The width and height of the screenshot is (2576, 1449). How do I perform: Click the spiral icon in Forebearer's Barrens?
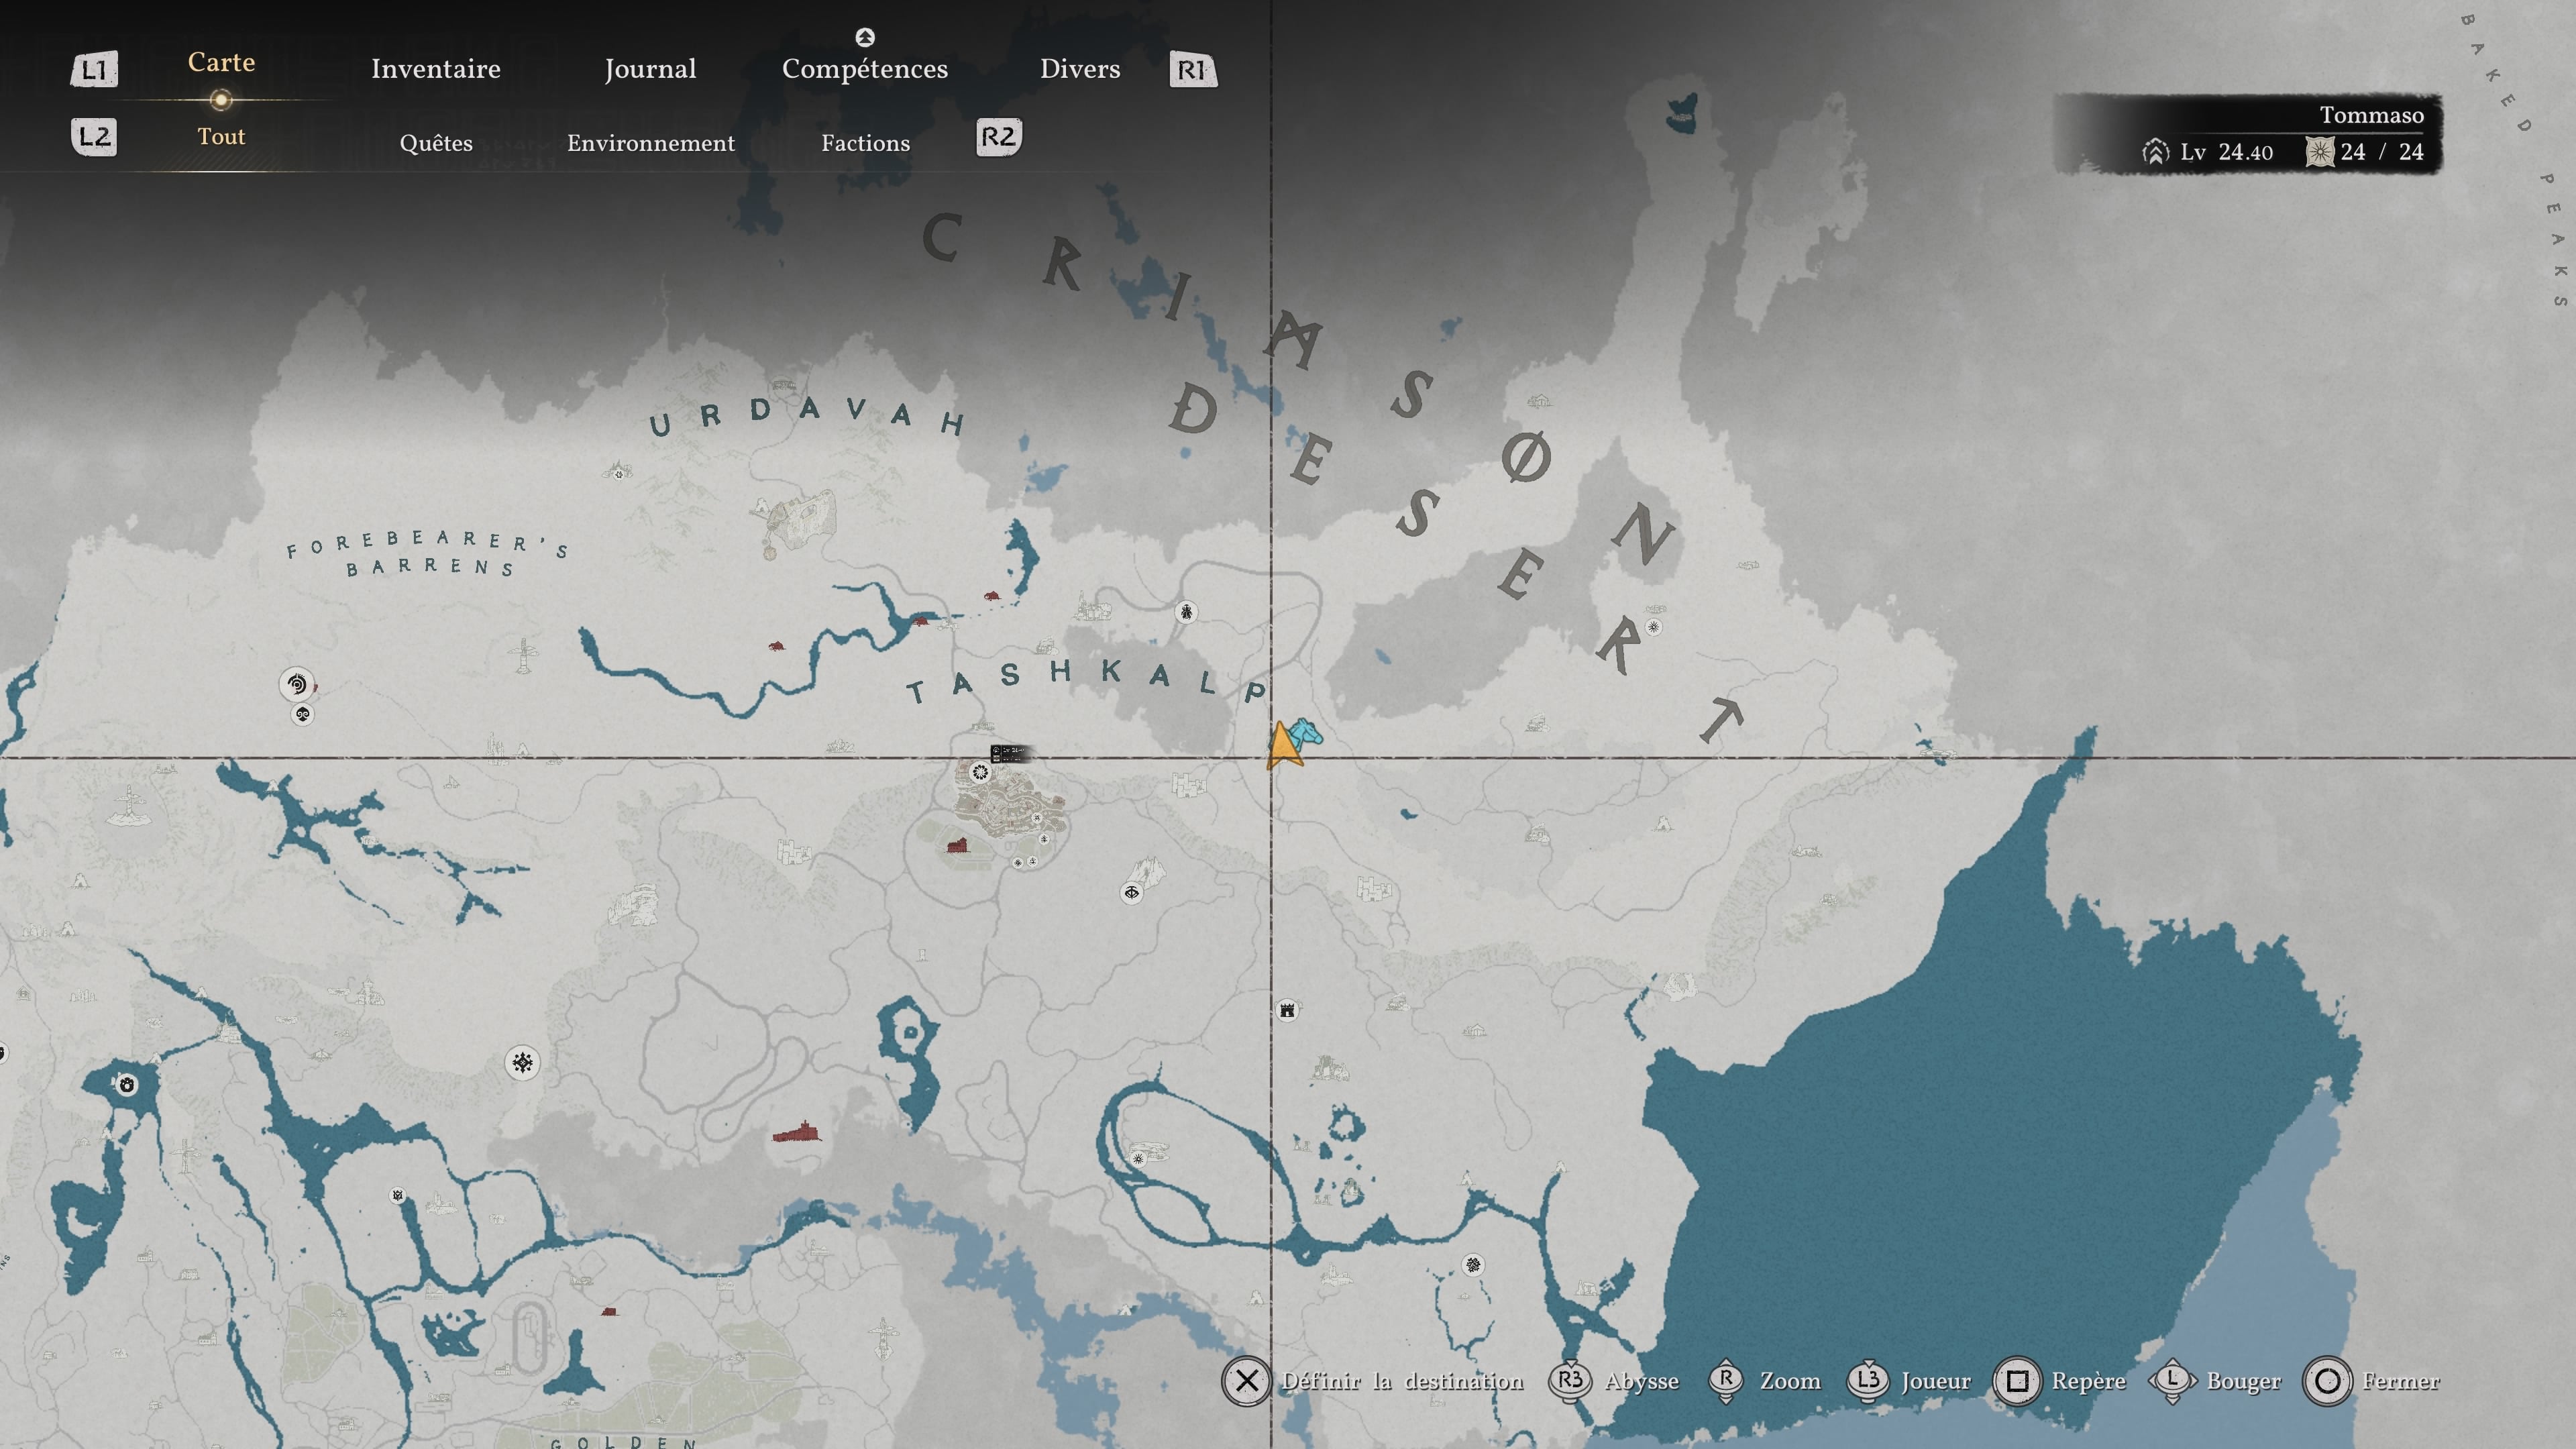(296, 684)
